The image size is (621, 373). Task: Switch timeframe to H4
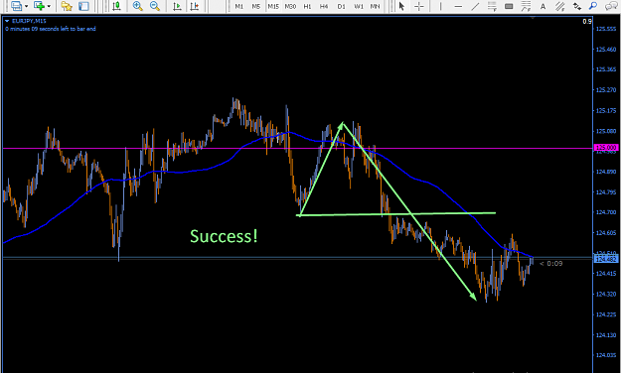[324, 6]
